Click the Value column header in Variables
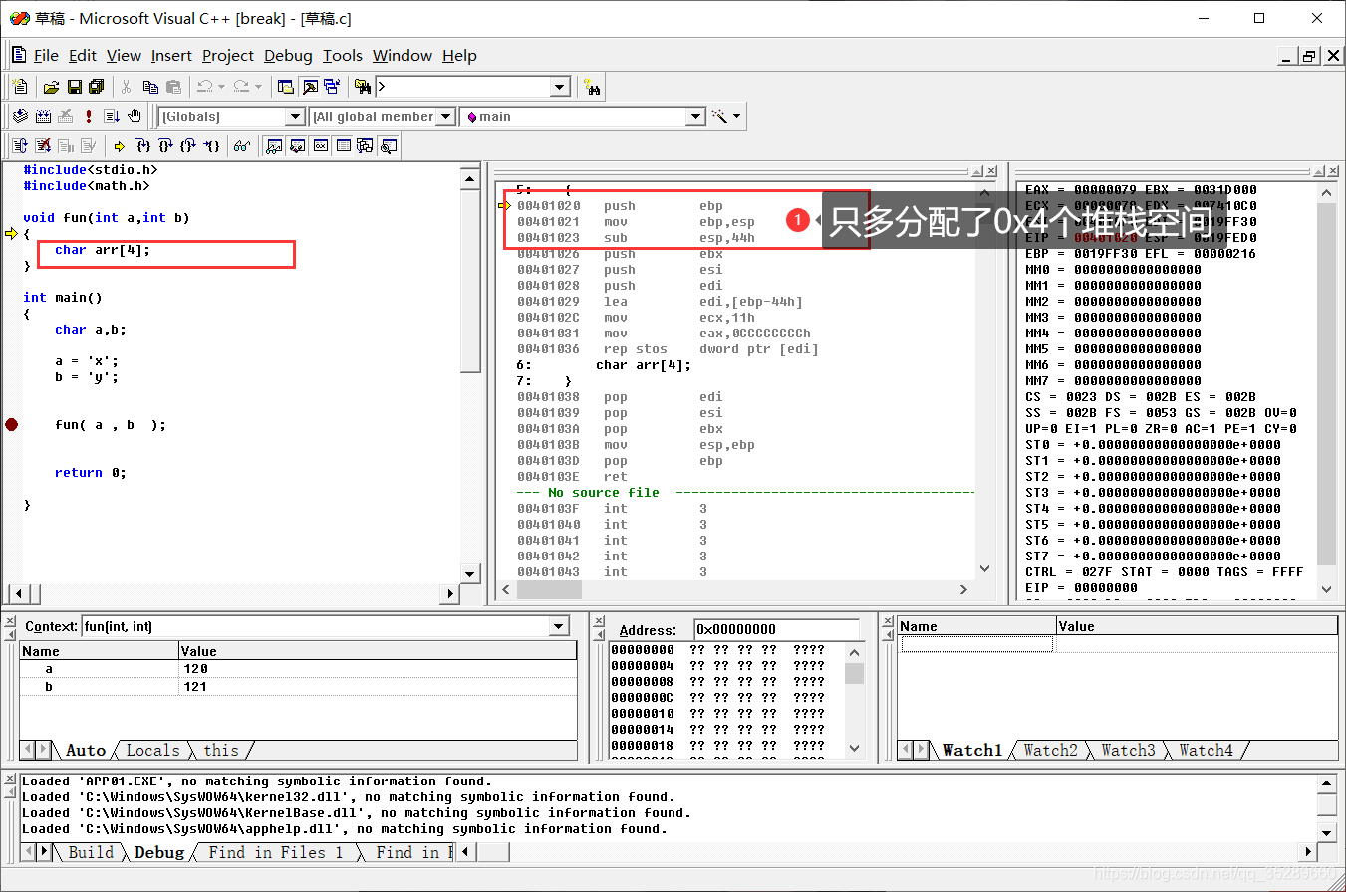This screenshot has width=1346, height=892. [378, 651]
